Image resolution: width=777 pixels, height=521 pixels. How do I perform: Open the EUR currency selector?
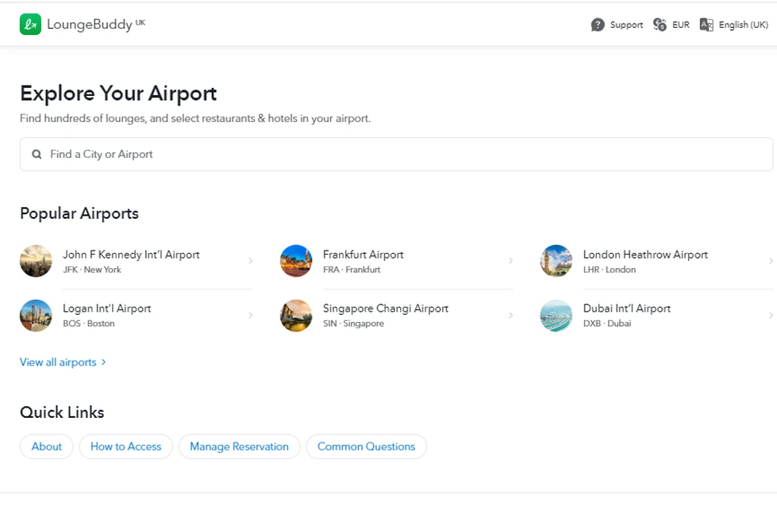tap(681, 25)
